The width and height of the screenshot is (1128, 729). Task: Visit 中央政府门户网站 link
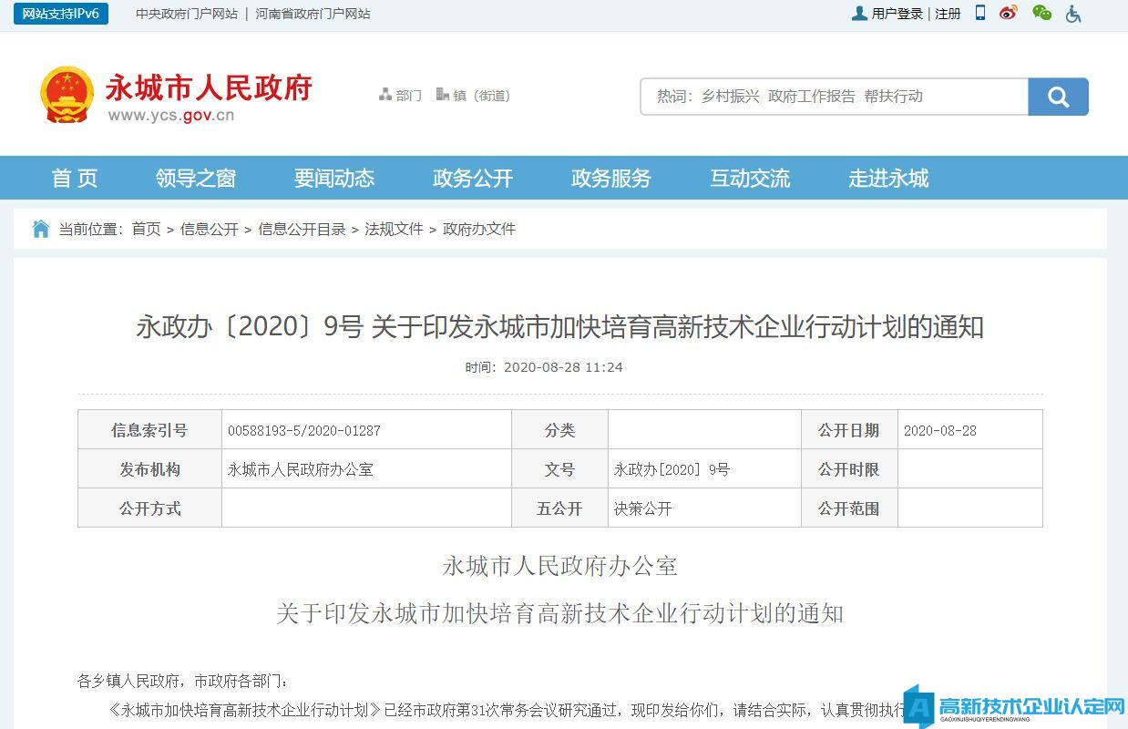[x=187, y=14]
